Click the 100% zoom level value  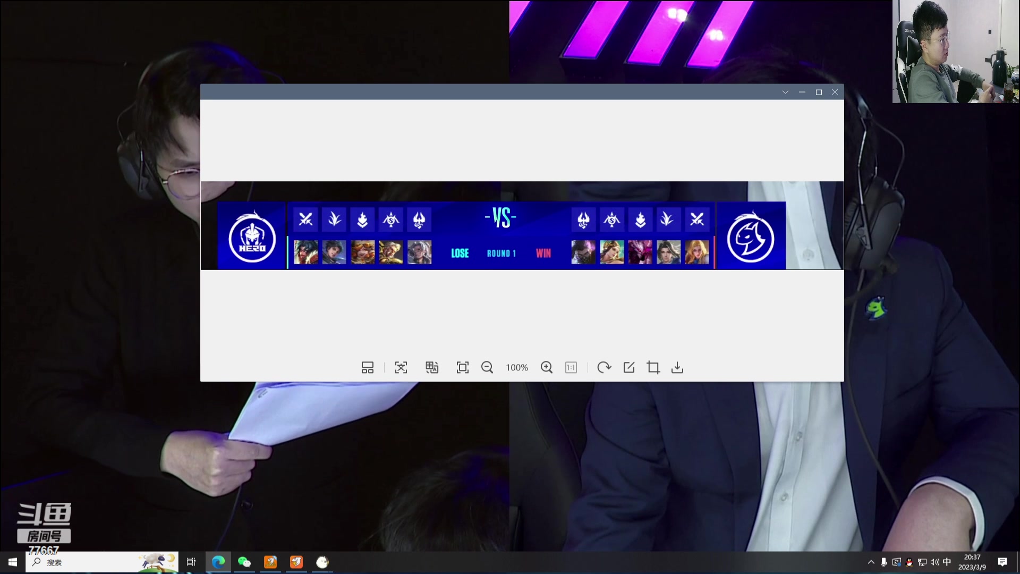(517, 368)
